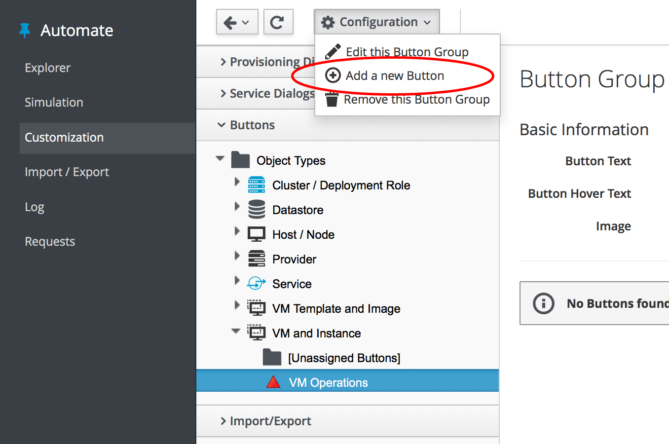Open the back arrow history dropdown

click(x=237, y=22)
